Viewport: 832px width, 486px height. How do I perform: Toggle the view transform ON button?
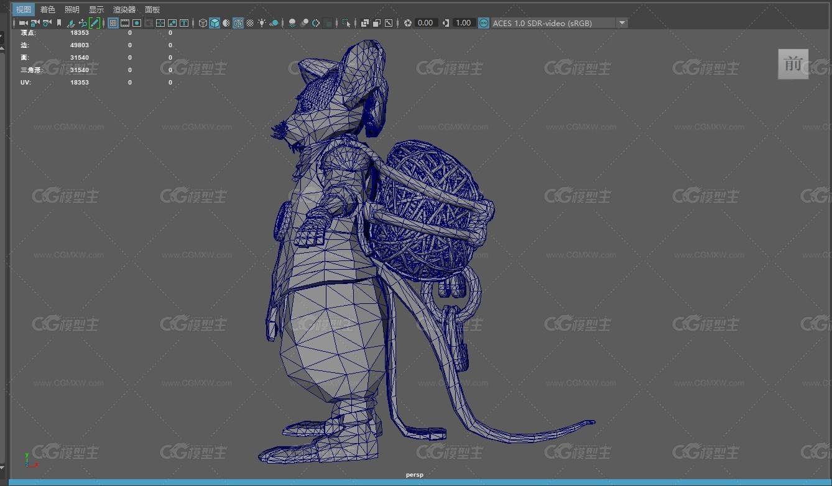click(x=484, y=23)
